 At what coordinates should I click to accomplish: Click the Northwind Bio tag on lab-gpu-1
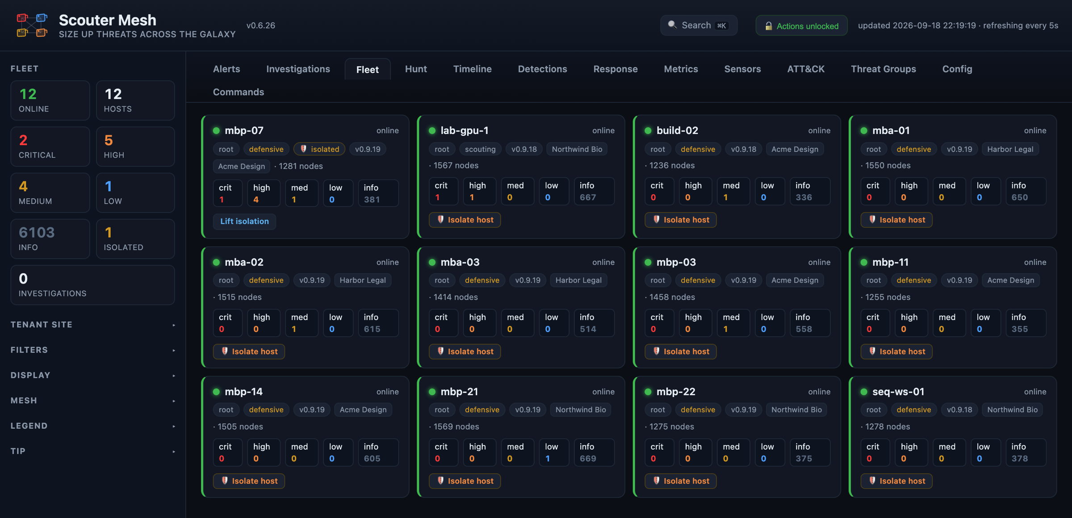pyautogui.click(x=577, y=149)
